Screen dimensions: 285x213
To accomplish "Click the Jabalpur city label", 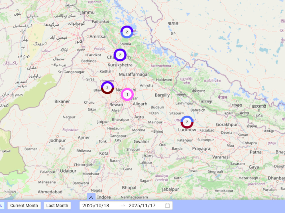I will pyautogui.click(x=170, y=189).
